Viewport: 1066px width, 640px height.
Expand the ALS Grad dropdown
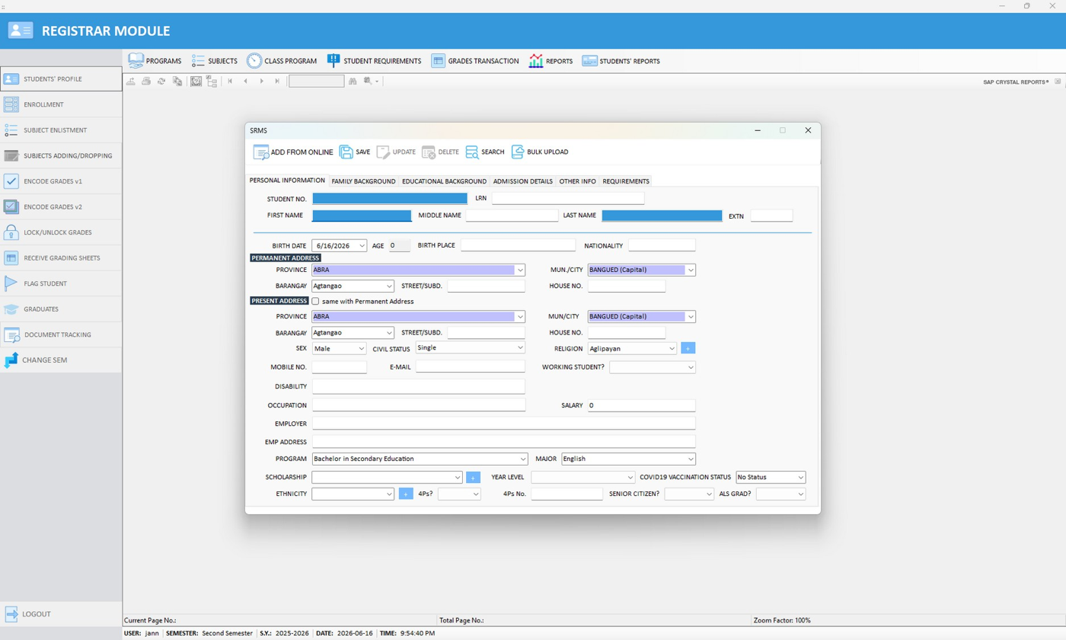[x=800, y=494]
